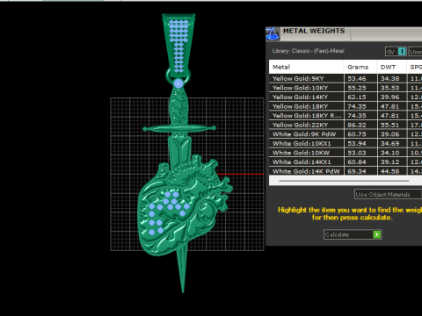Click the Grams column header

click(360, 67)
